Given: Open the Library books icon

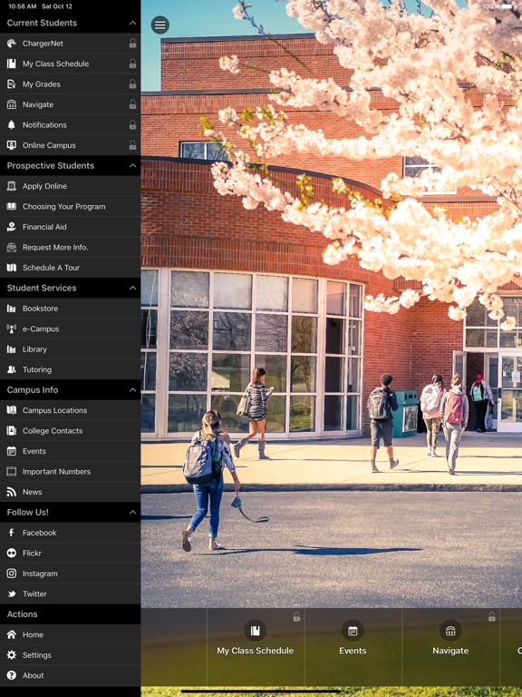Looking at the screenshot, I should click(x=12, y=349).
